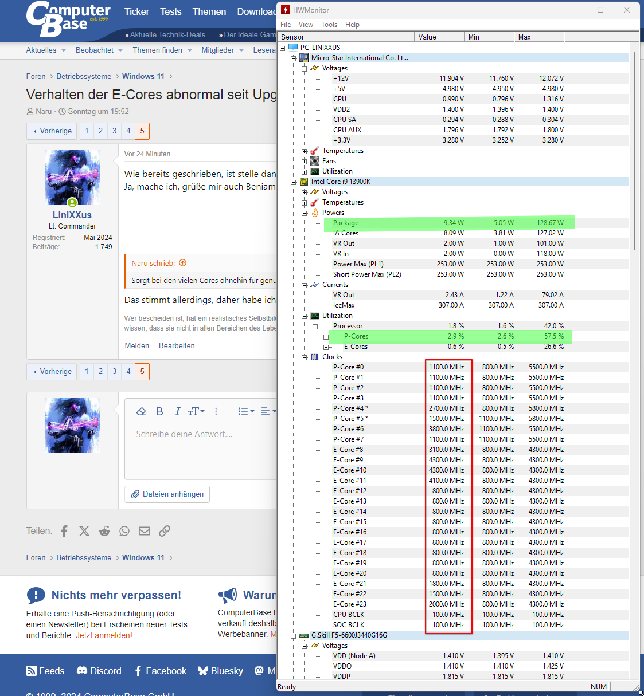
Task: Open HWMonitor Help menu
Action: pos(352,25)
